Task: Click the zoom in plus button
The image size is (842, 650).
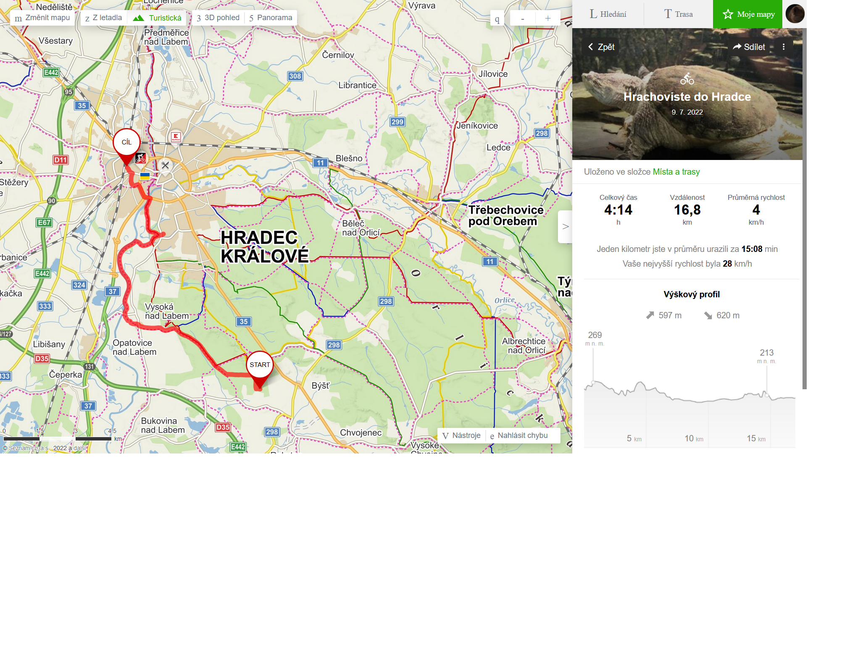Action: click(548, 18)
